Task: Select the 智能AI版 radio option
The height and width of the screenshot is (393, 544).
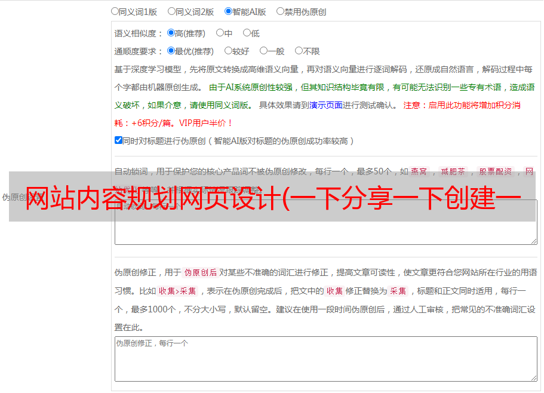Action: [x=228, y=11]
